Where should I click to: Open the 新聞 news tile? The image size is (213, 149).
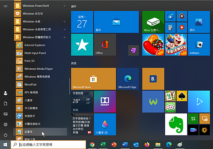coord(82,124)
